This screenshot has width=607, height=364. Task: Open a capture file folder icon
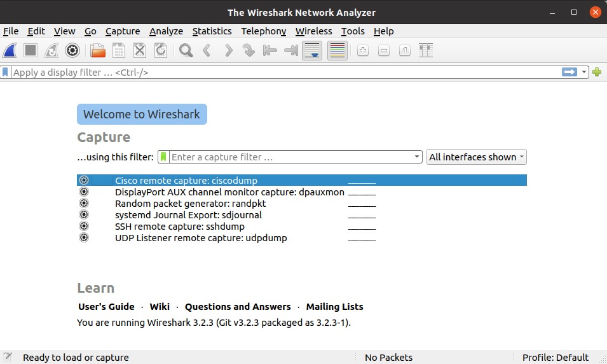(97, 50)
